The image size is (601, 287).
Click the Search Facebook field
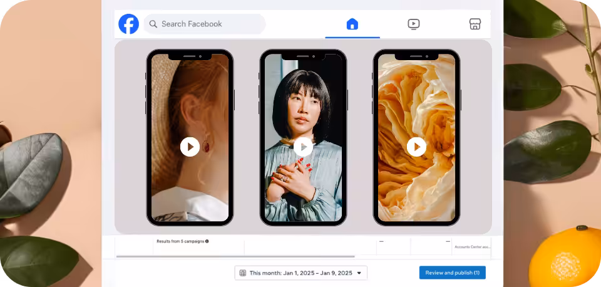pyautogui.click(x=204, y=24)
